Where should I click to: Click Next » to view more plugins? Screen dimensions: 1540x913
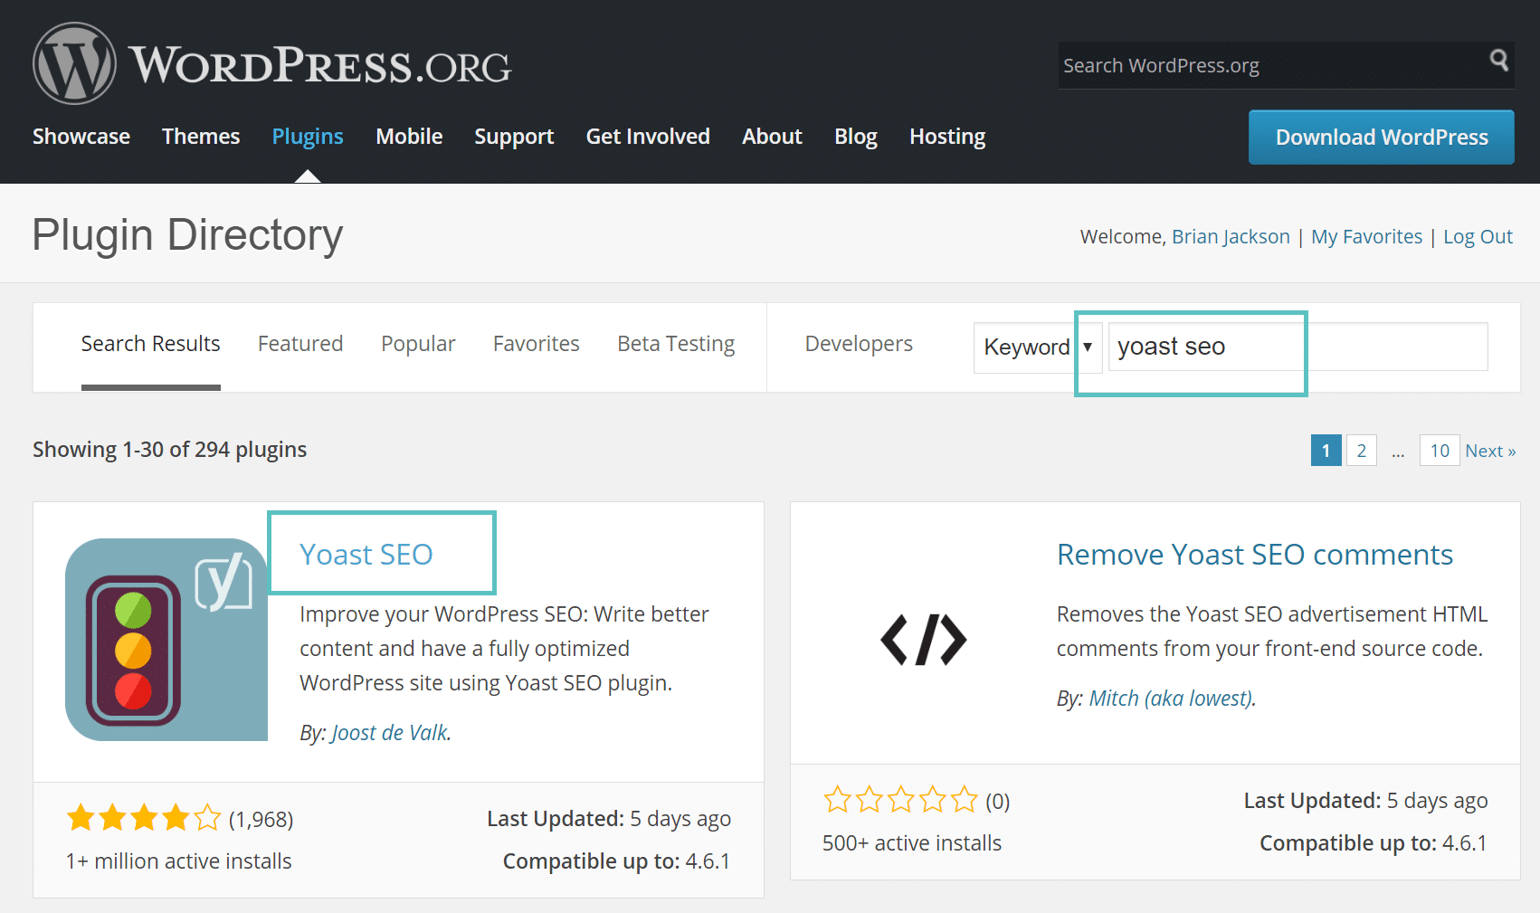click(1489, 450)
